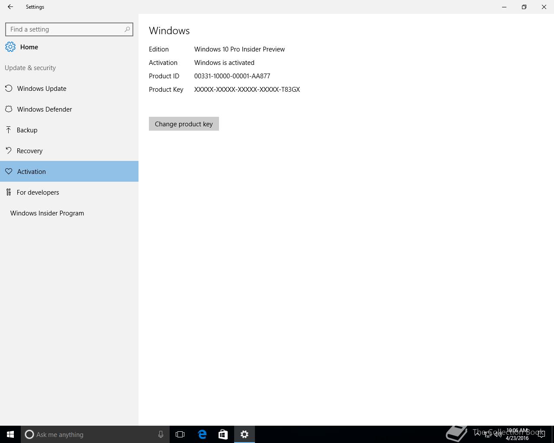This screenshot has width=554, height=443.
Task: Go to Home settings page
Action: click(x=29, y=47)
